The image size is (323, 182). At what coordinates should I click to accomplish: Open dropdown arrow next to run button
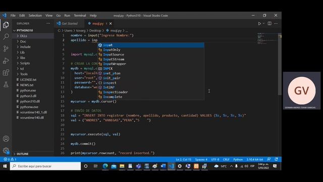coord(263,24)
